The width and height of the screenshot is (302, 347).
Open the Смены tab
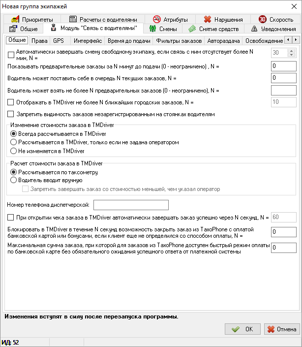tap(163, 29)
